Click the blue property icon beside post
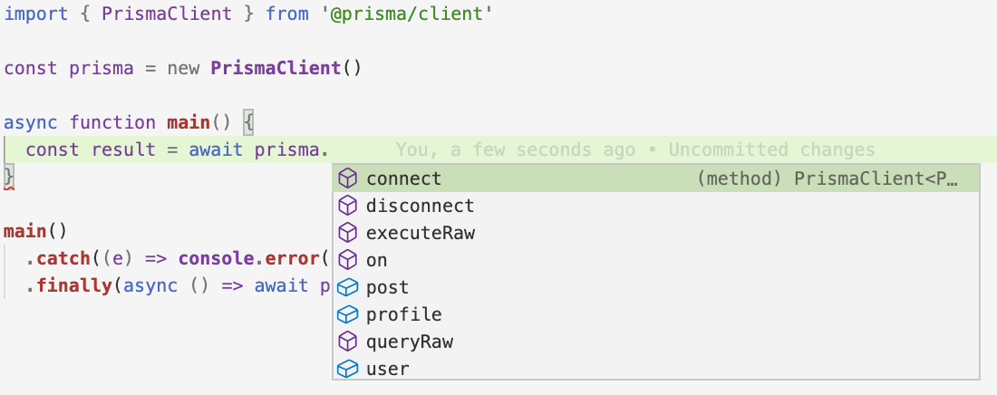 [x=347, y=287]
